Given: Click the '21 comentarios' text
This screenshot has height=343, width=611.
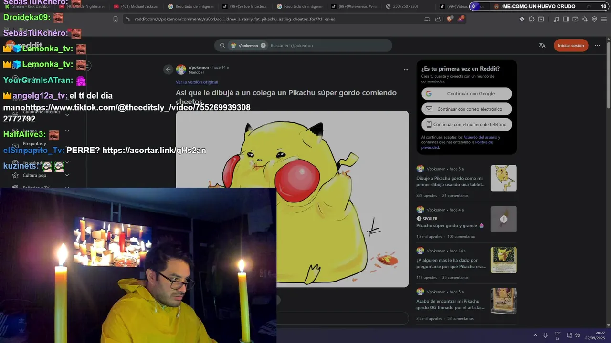Looking at the screenshot, I should [x=455, y=196].
